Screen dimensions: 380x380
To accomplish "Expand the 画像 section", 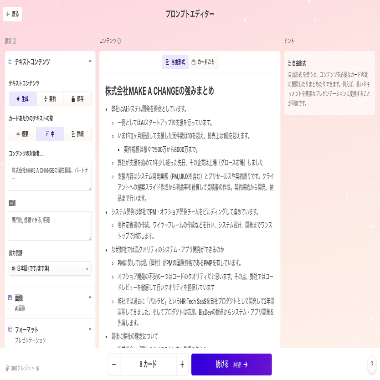I will pyautogui.click(x=90, y=297).
